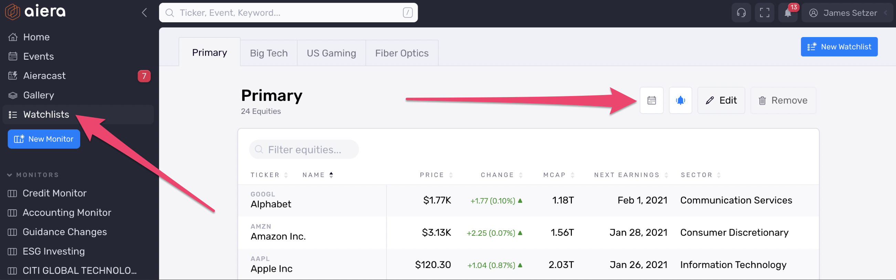Image resolution: width=896 pixels, height=280 pixels.
Task: Open the James Setzer user menu
Action: pyautogui.click(x=847, y=13)
